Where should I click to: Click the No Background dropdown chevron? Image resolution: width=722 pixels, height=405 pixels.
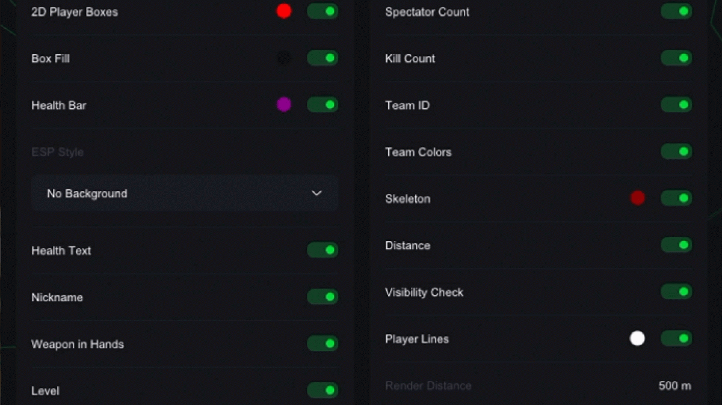point(317,193)
